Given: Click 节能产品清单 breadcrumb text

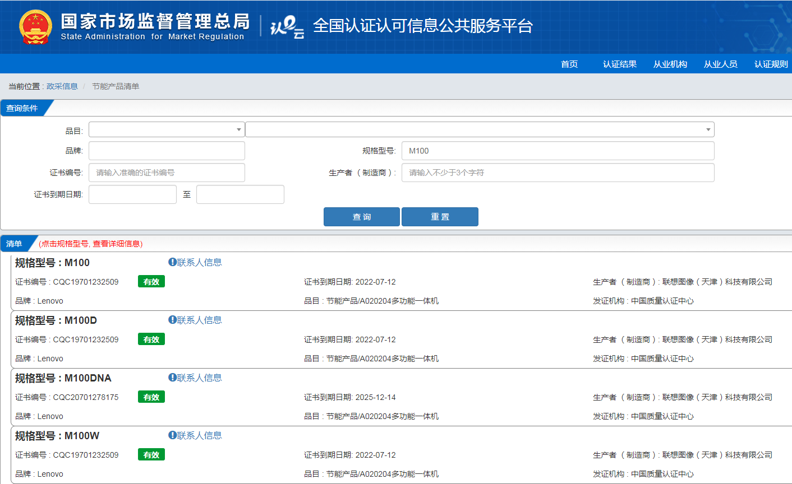Looking at the screenshot, I should click(116, 86).
